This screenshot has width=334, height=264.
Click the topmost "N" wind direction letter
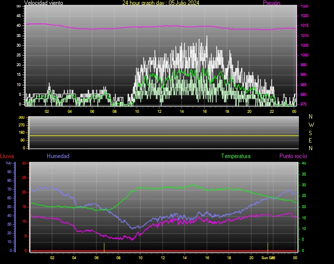point(311,117)
